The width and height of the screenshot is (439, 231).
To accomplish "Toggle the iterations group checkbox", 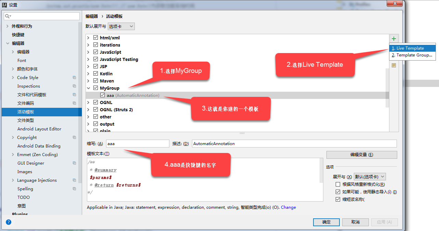I will 95,45.
